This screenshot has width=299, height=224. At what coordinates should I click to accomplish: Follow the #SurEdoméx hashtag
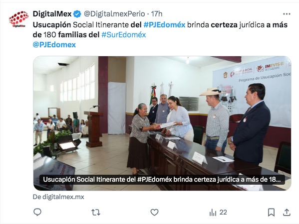click(x=124, y=35)
